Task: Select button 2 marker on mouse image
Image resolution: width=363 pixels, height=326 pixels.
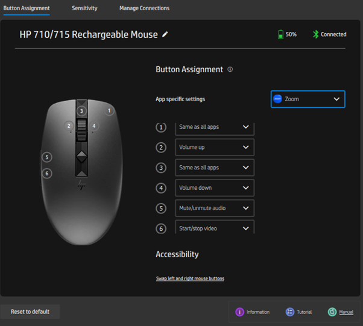Action: click(x=69, y=126)
